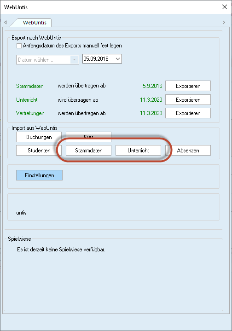The image size is (232, 331).
Task: Click the Datum wählen combo field
Action: click(x=47, y=60)
